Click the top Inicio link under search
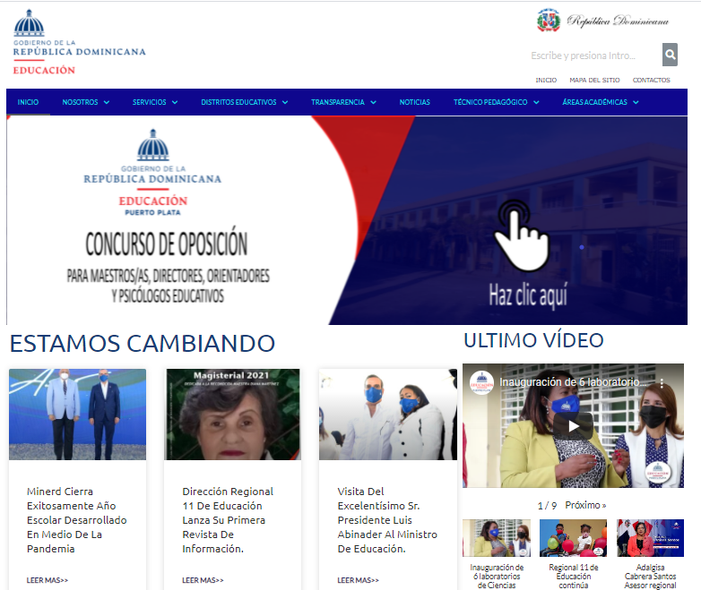This screenshot has width=701, height=590. pos(546,80)
